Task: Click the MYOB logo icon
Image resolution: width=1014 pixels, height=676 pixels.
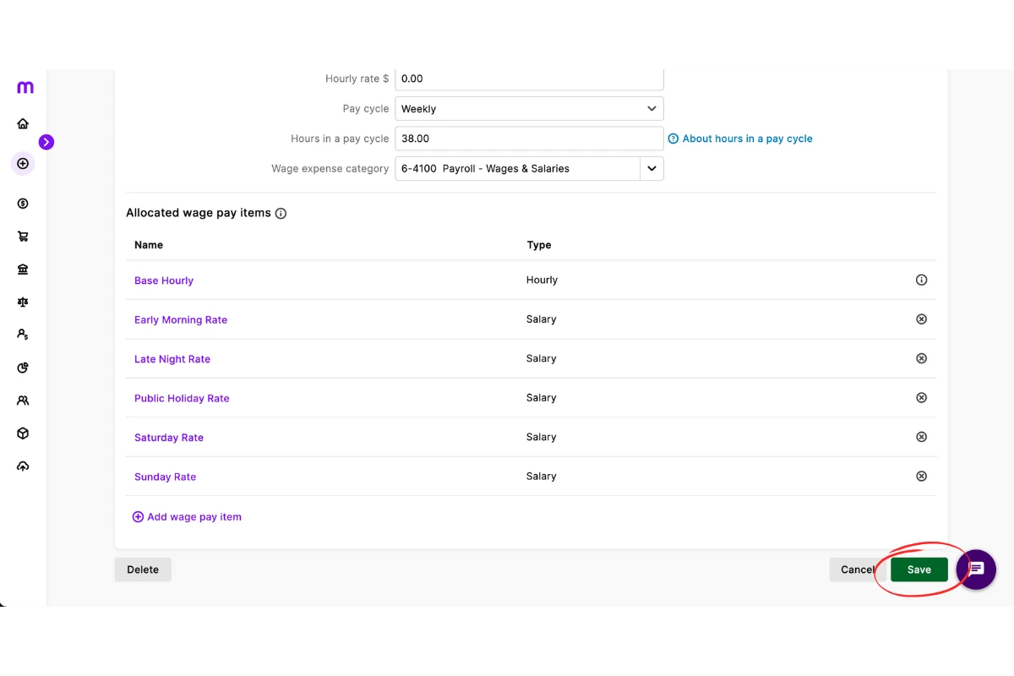Action: 25,87
